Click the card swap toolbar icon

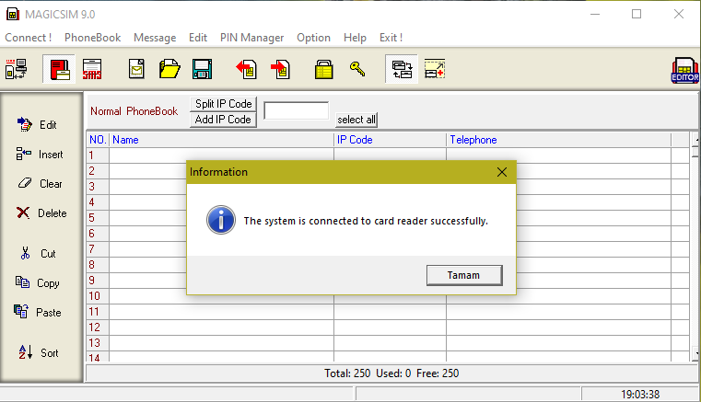402,69
